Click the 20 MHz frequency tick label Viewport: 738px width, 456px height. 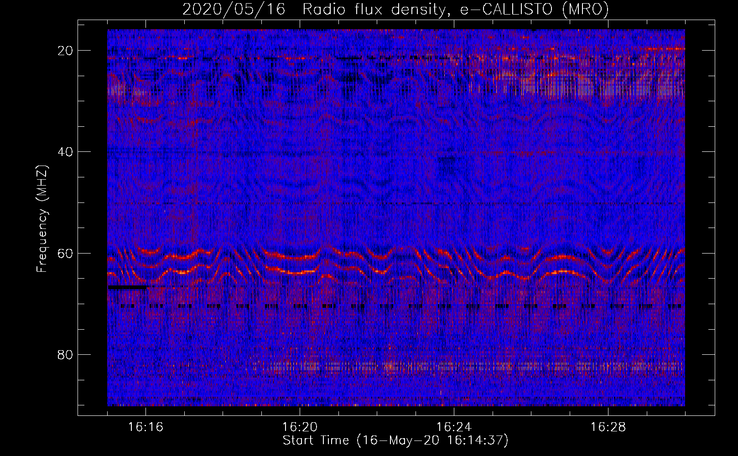(x=65, y=51)
